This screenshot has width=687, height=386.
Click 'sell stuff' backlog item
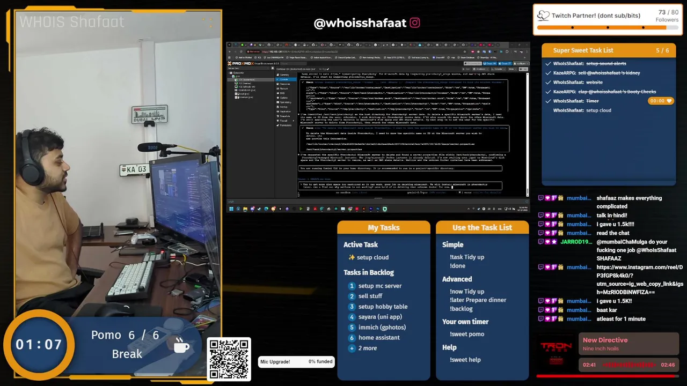(370, 296)
